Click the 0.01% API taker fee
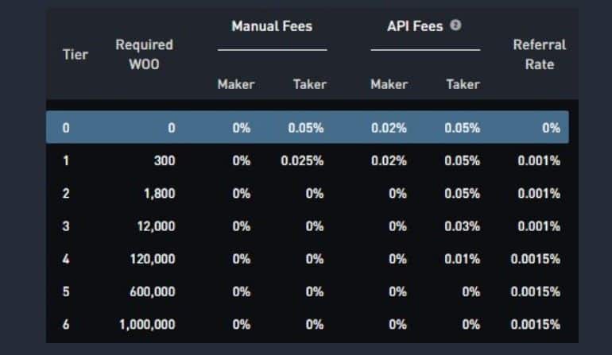 (x=463, y=259)
